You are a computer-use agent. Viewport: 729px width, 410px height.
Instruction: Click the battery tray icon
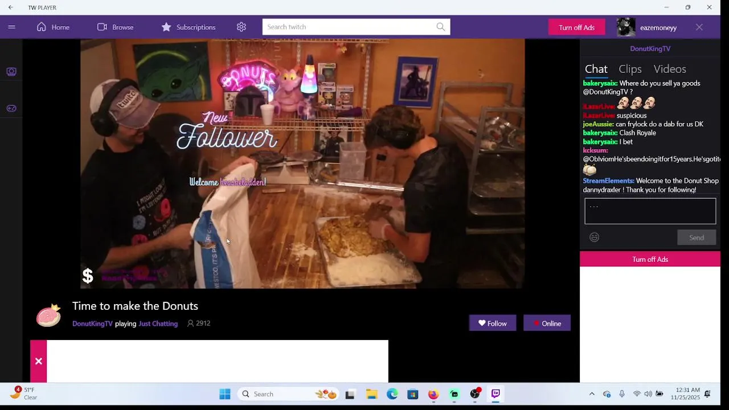(660, 394)
